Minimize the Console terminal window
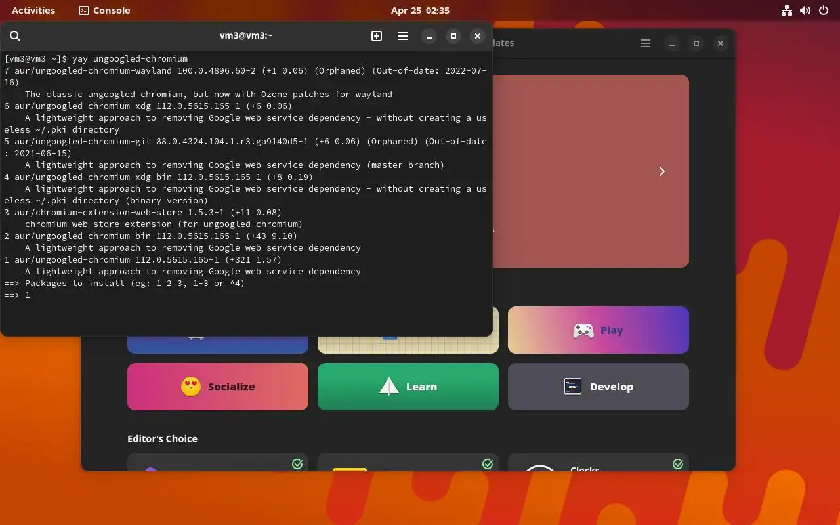Viewport: 840px width, 525px height. pos(429,36)
